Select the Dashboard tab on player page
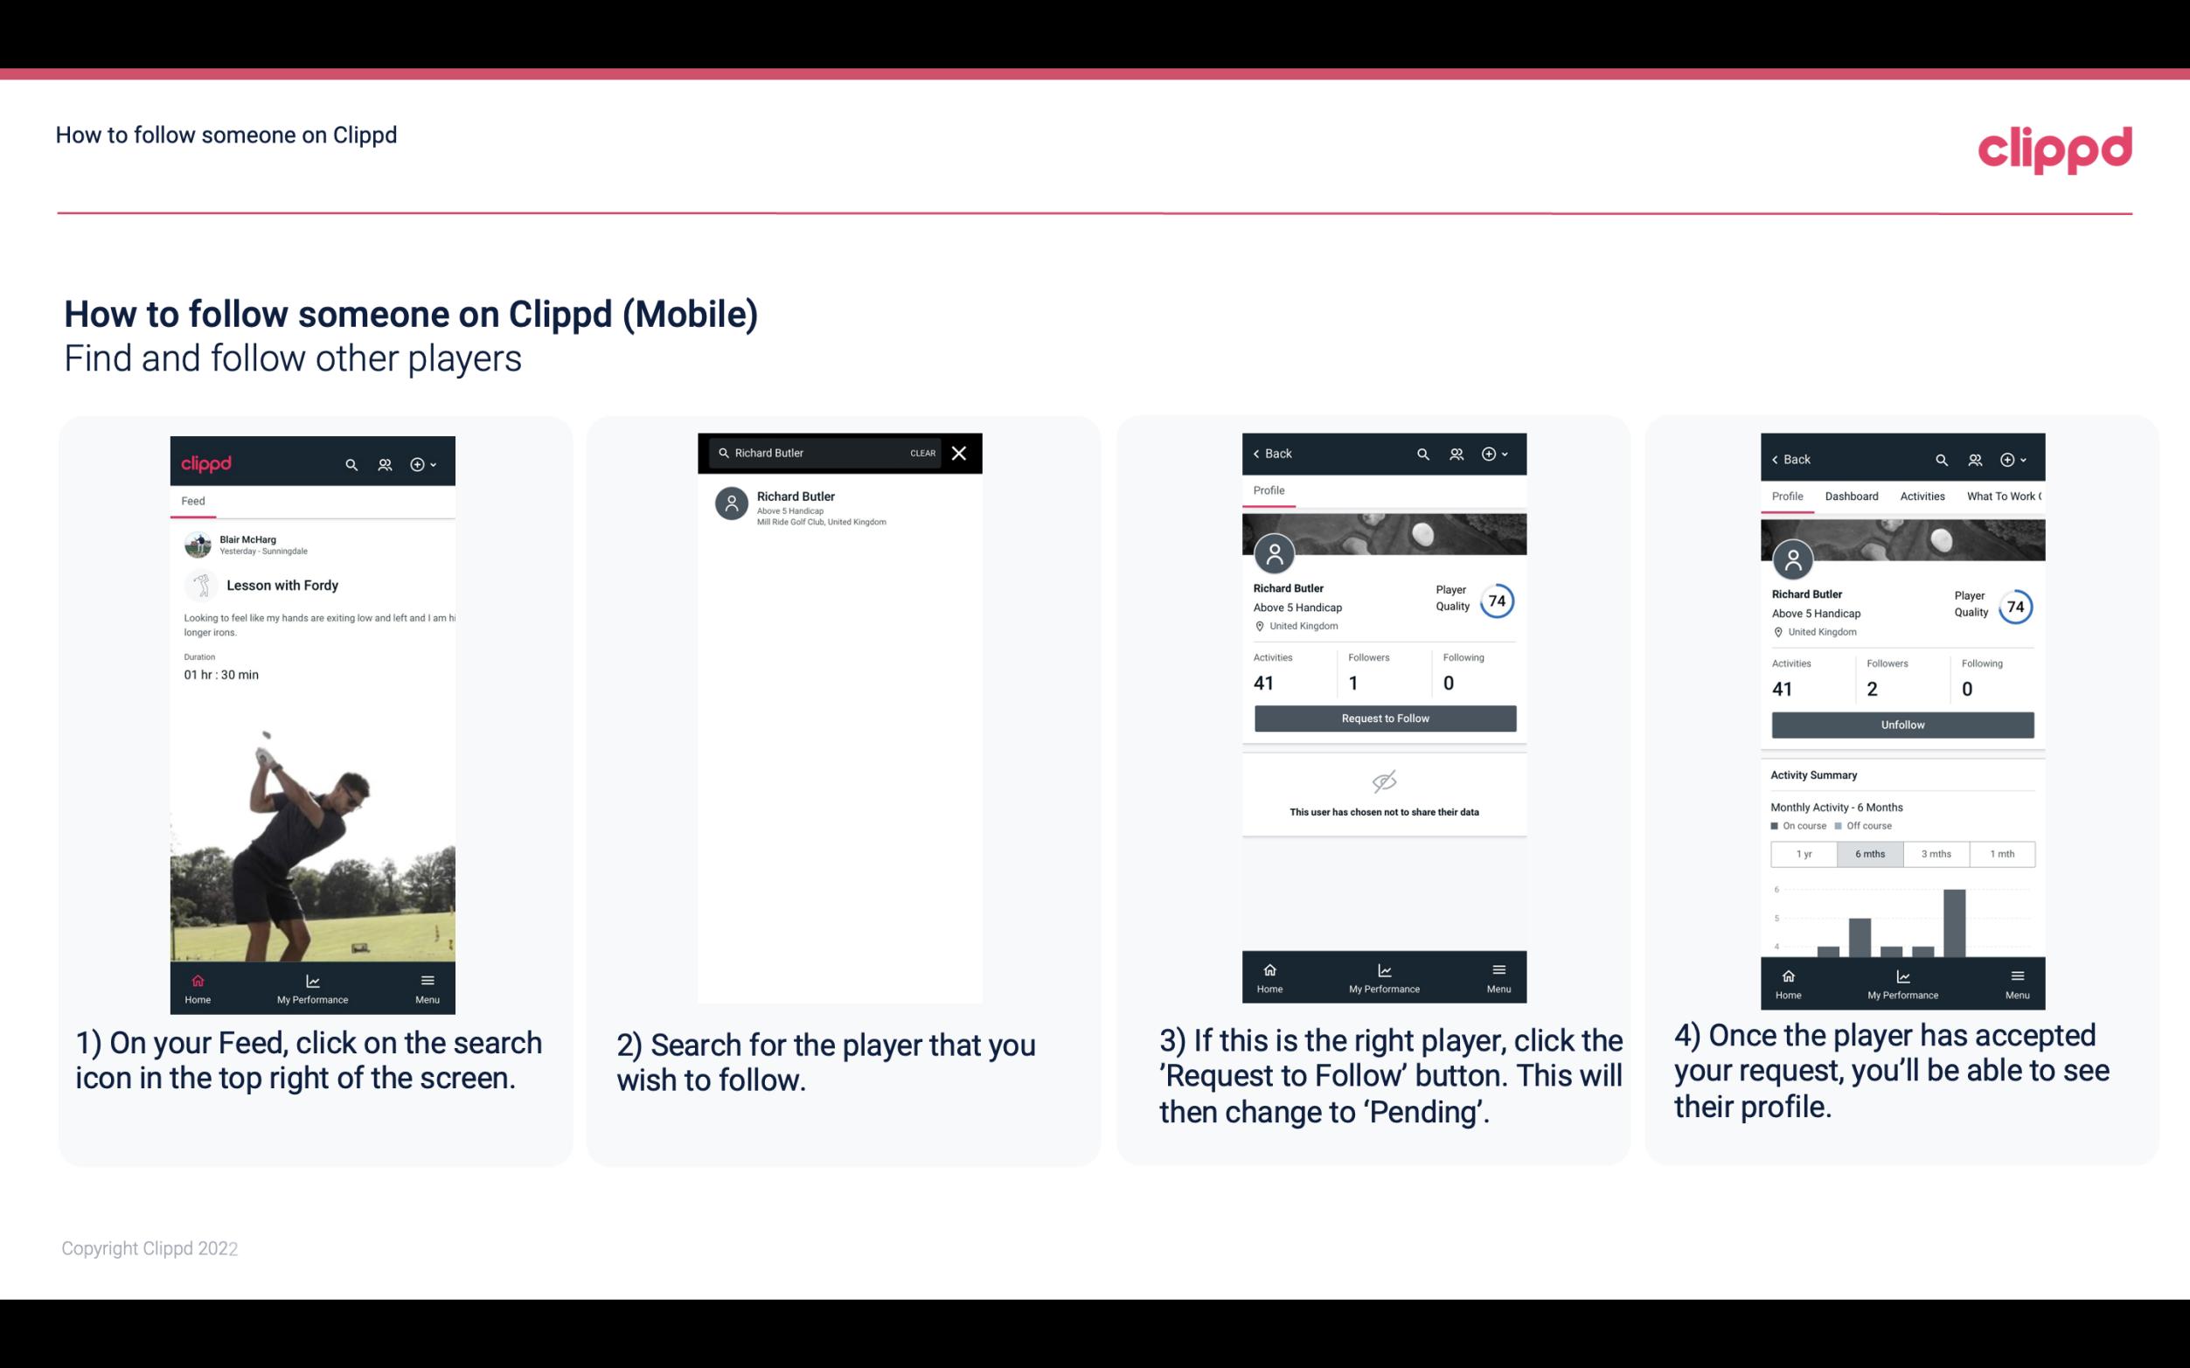 point(1852,495)
